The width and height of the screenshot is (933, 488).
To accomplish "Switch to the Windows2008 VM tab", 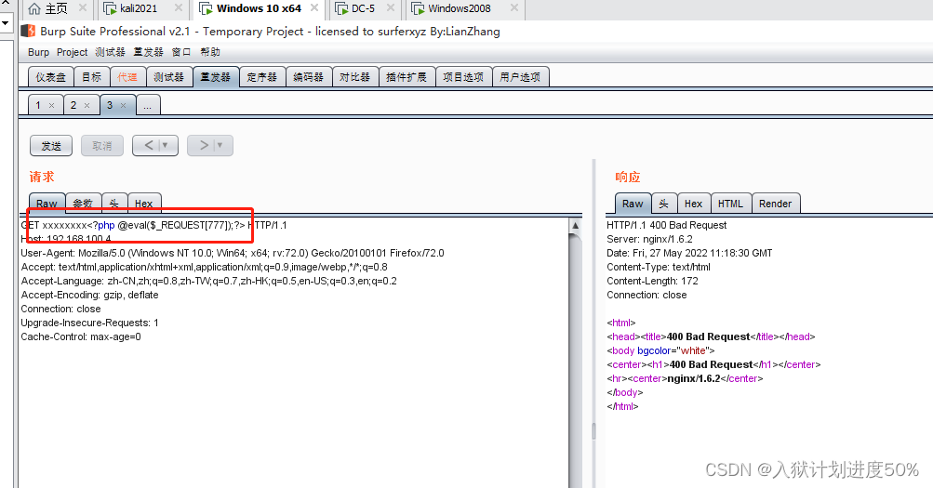I will [x=460, y=8].
